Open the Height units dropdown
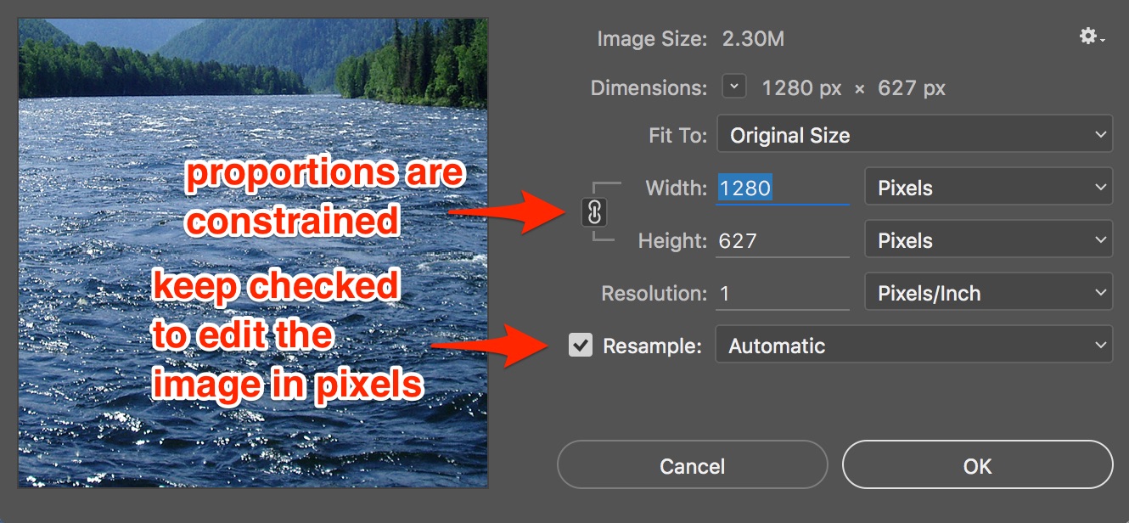 [988, 240]
